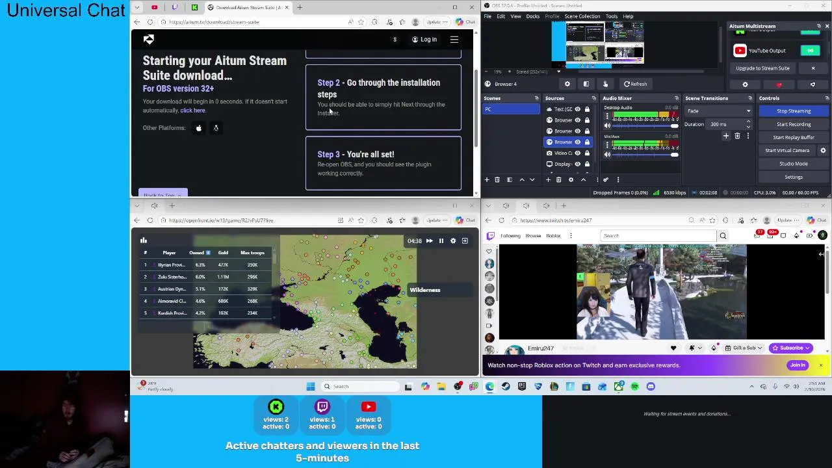Hide the Video Capture source with eye icon
The width and height of the screenshot is (832, 468).
point(577,153)
